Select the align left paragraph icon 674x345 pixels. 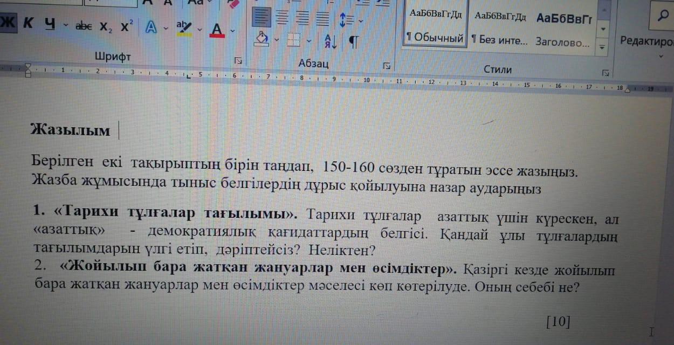(x=262, y=18)
